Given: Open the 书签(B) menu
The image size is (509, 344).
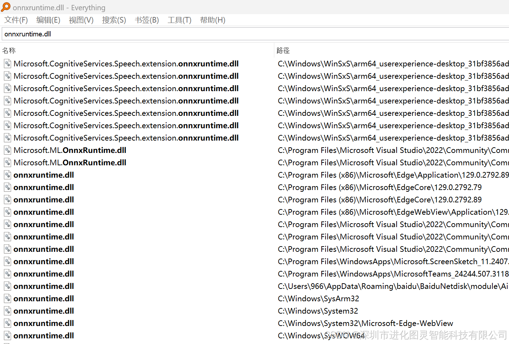Looking at the screenshot, I should [x=147, y=20].
